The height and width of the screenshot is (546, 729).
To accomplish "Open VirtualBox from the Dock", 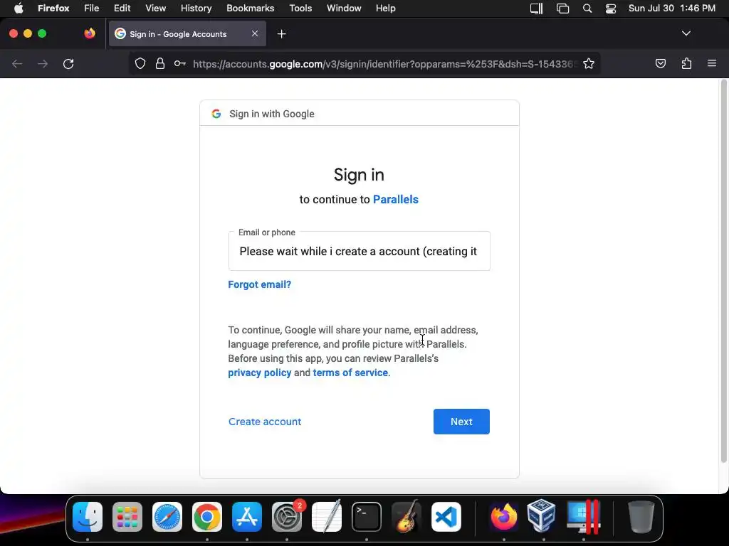I will [x=542, y=516].
